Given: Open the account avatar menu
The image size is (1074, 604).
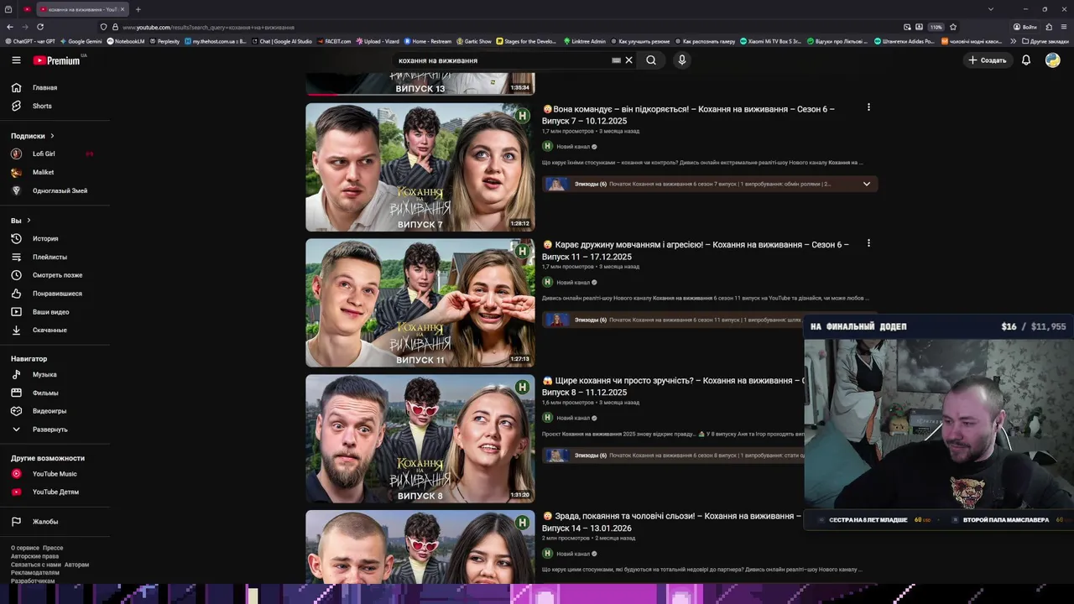Looking at the screenshot, I should [x=1052, y=60].
